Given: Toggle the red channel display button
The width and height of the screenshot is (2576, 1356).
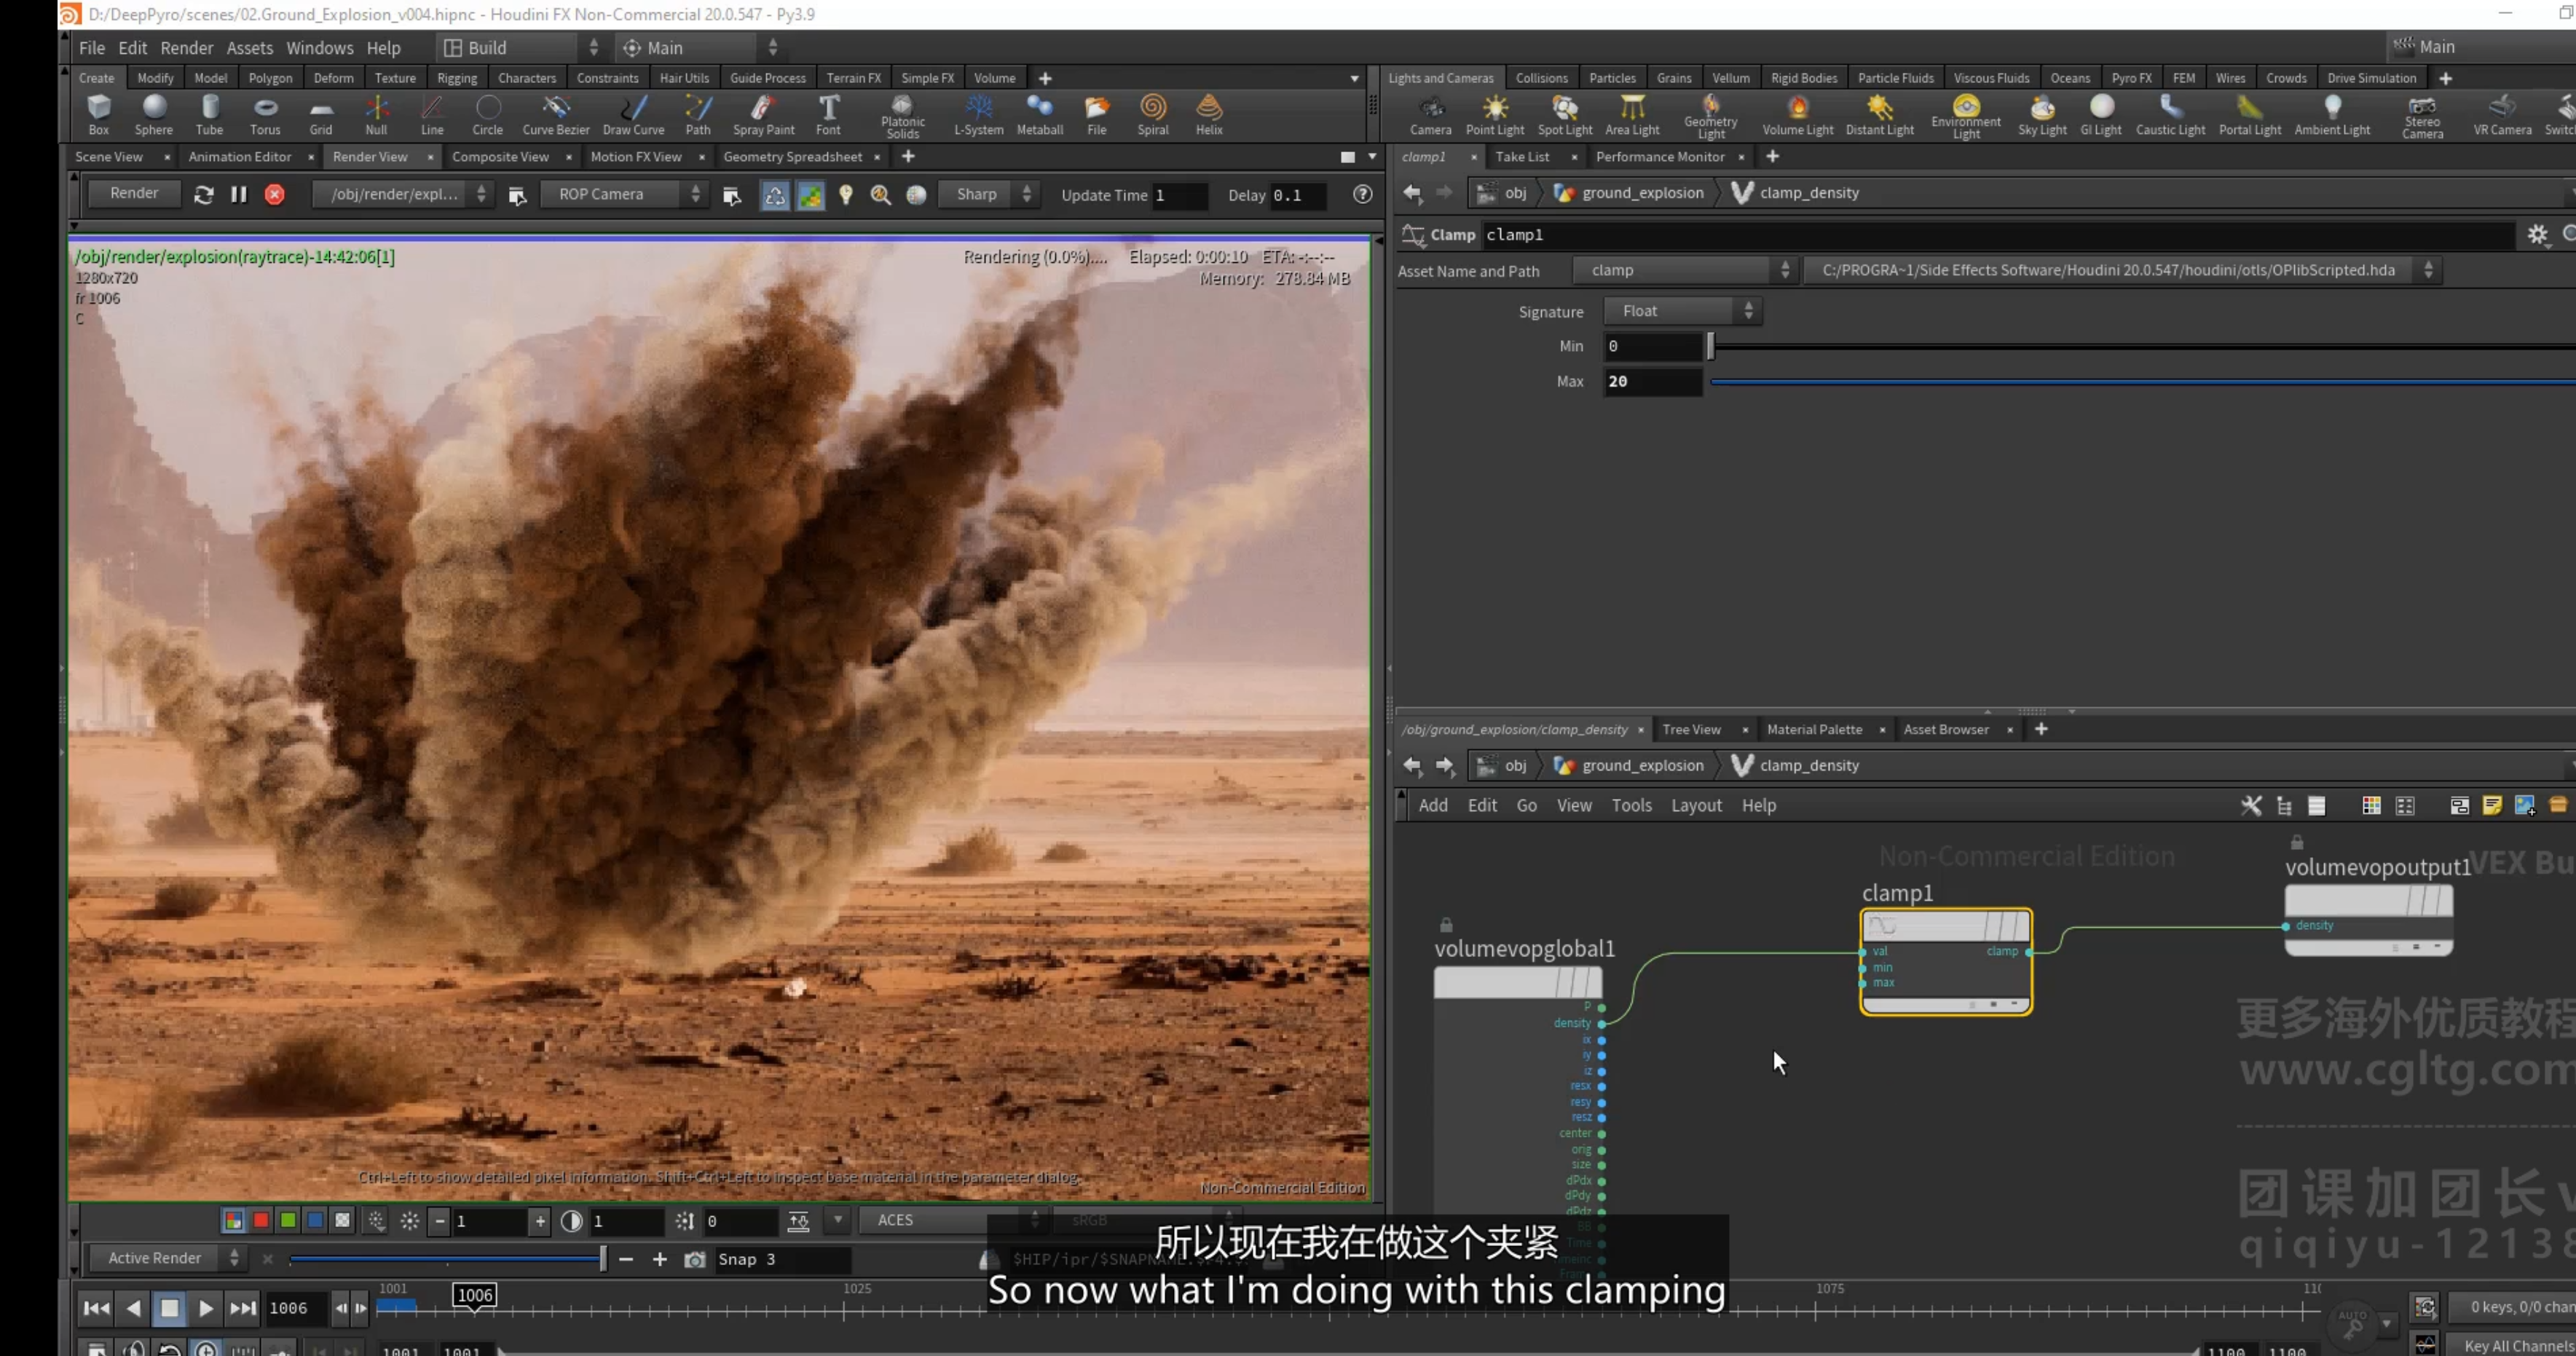Looking at the screenshot, I should click(261, 1220).
